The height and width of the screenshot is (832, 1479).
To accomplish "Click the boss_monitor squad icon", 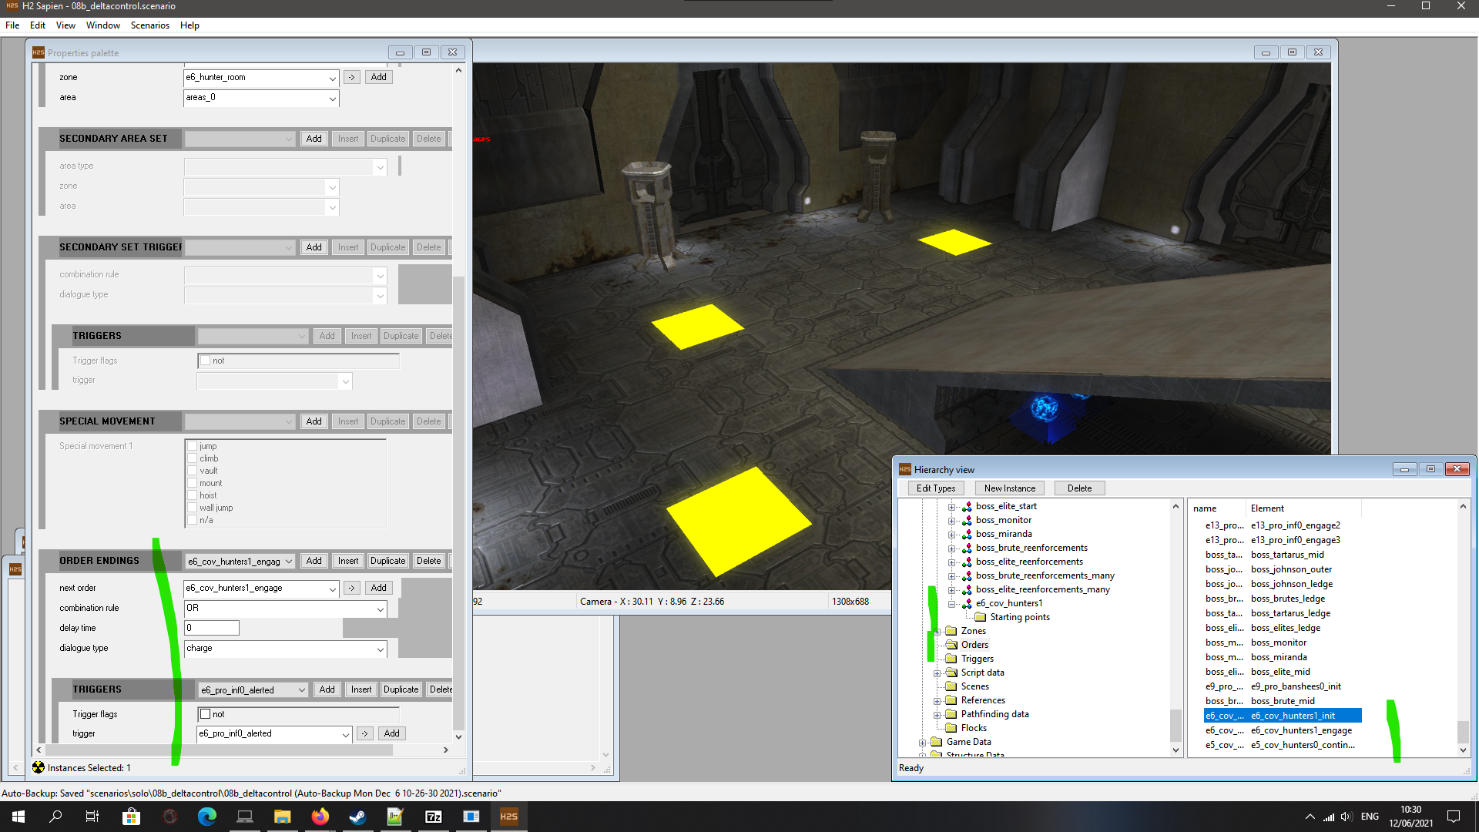I will click(966, 520).
